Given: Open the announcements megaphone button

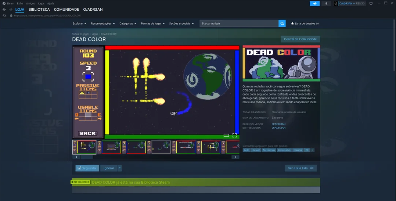Looking at the screenshot, I should point(315,4).
